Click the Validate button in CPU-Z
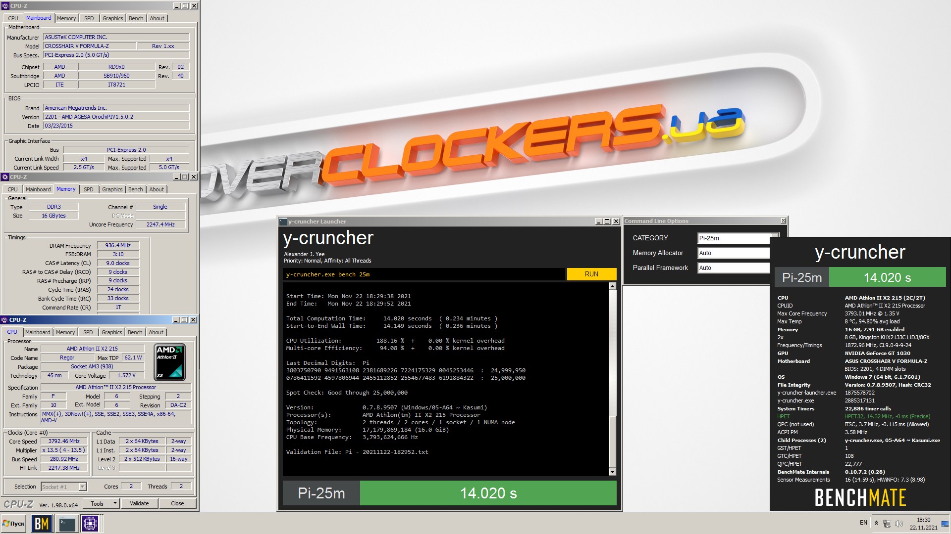 click(x=139, y=503)
